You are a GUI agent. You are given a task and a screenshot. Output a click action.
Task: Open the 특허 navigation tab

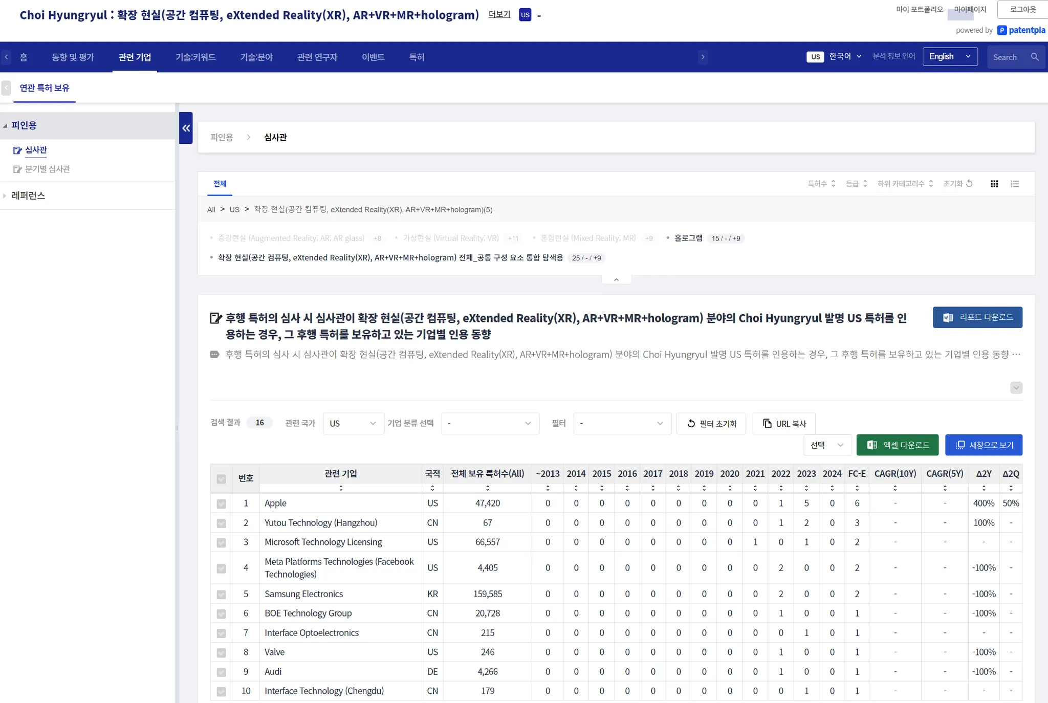point(417,57)
